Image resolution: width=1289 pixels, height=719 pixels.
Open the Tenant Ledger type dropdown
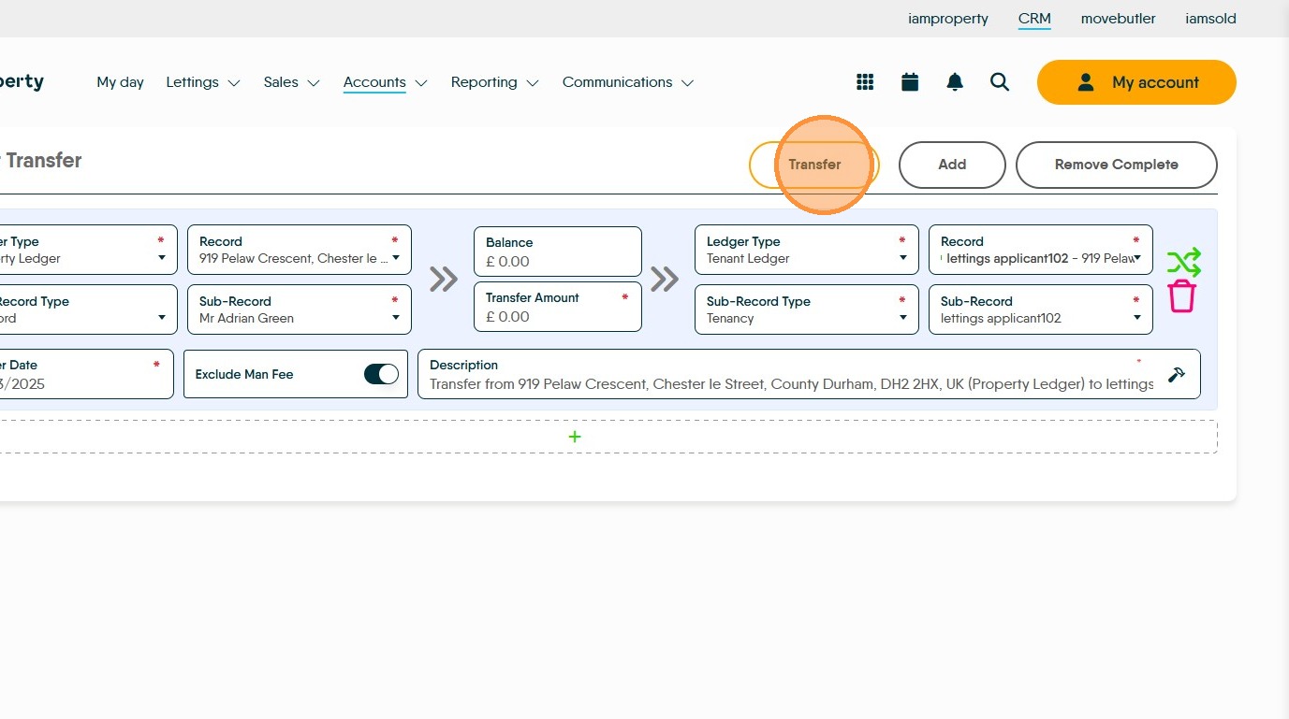[x=807, y=250]
